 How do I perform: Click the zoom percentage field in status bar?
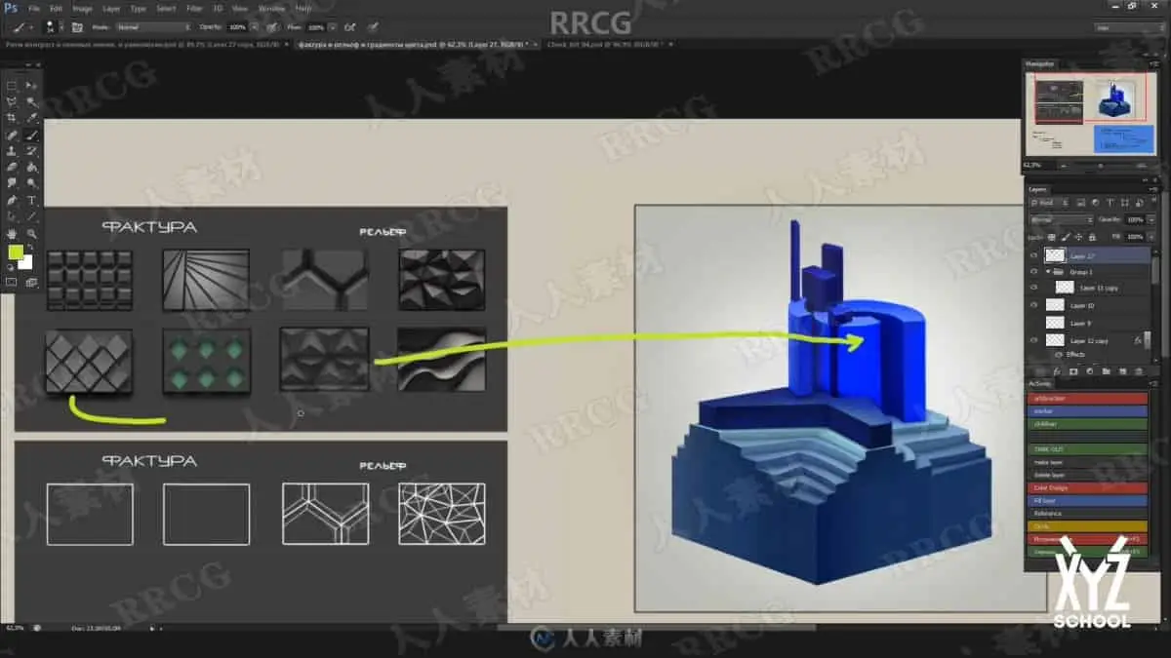coord(17,629)
